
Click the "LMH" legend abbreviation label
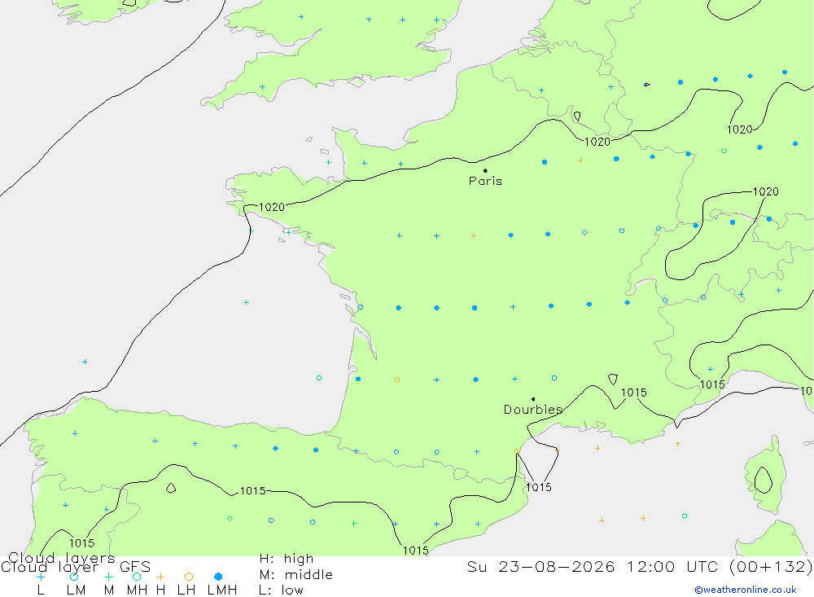[x=222, y=590]
